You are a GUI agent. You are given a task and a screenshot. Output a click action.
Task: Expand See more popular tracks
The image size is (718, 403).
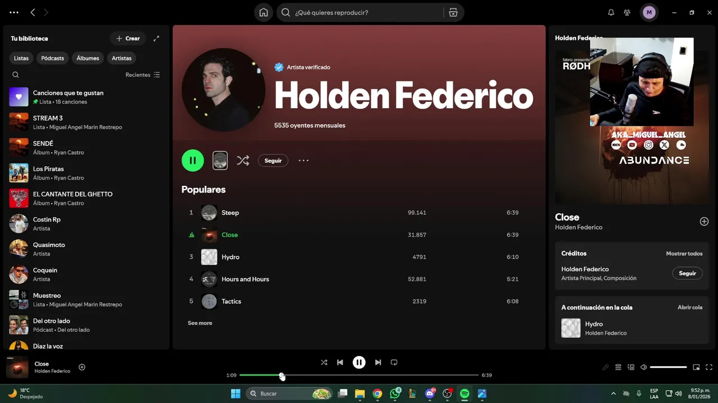(200, 323)
